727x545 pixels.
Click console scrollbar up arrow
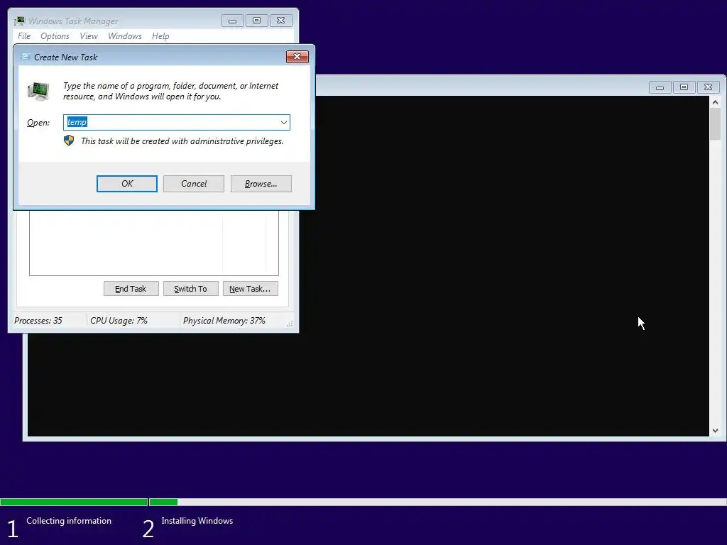click(x=716, y=102)
